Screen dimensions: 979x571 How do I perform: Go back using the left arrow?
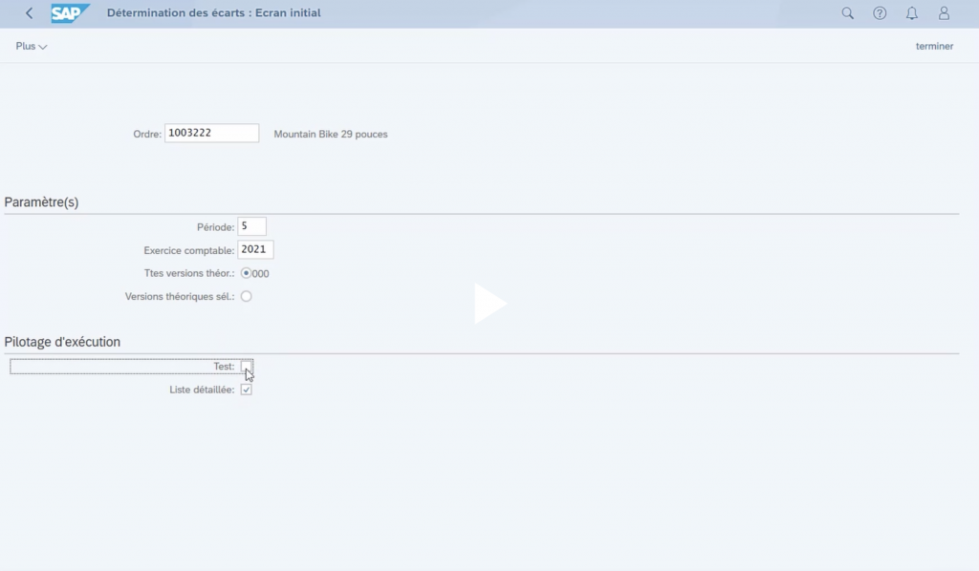point(30,13)
